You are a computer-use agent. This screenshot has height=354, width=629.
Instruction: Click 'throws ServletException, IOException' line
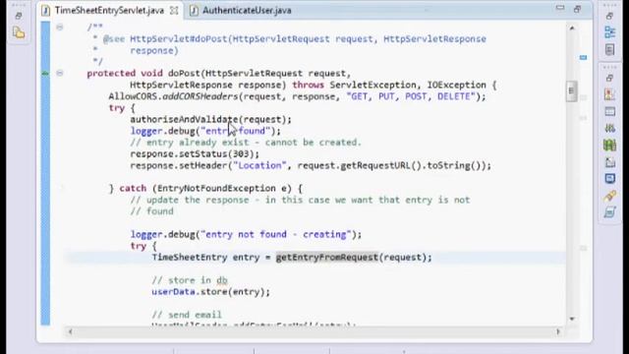tap(313, 86)
